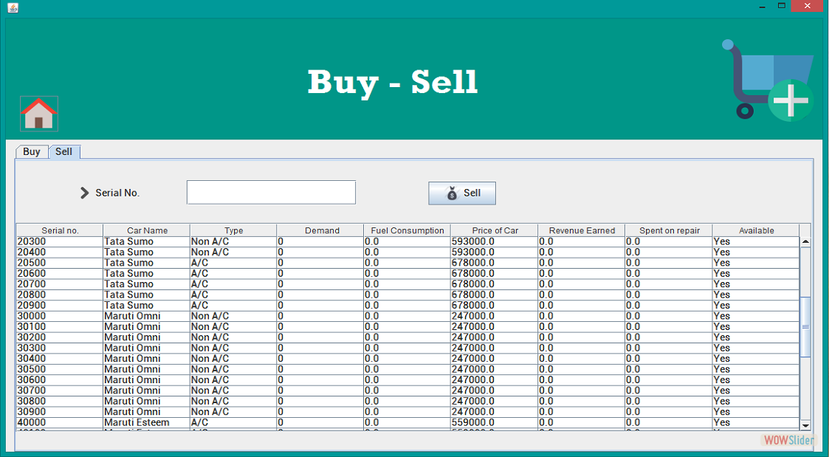Click A/C type in row 20500
Viewport: 829px width, 457px height.
[234, 263]
